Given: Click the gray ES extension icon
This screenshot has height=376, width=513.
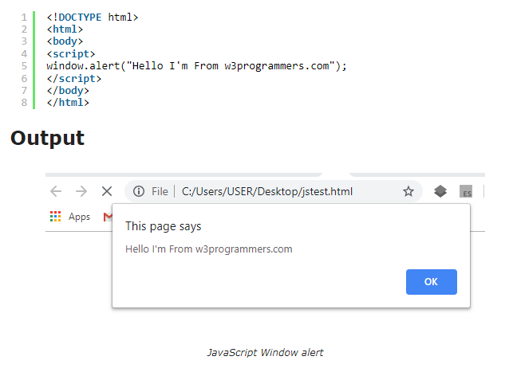Looking at the screenshot, I should pyautogui.click(x=466, y=192).
